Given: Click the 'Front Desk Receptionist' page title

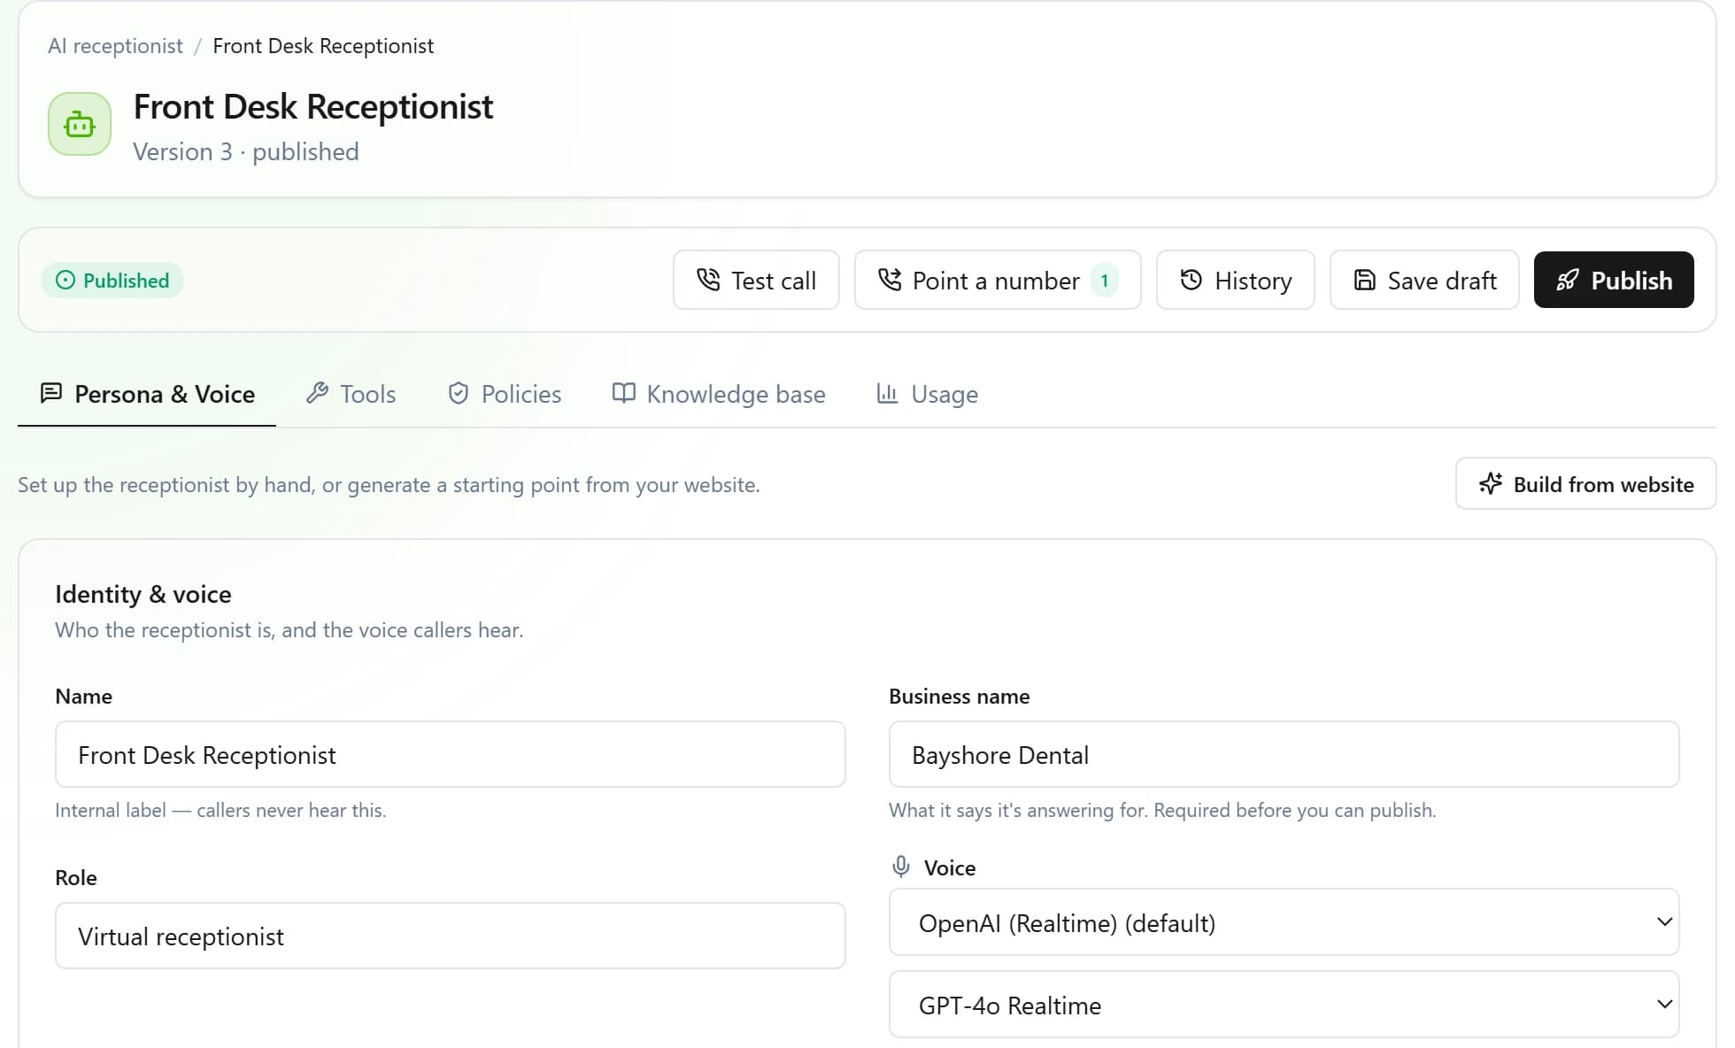Looking at the screenshot, I should click(x=313, y=106).
